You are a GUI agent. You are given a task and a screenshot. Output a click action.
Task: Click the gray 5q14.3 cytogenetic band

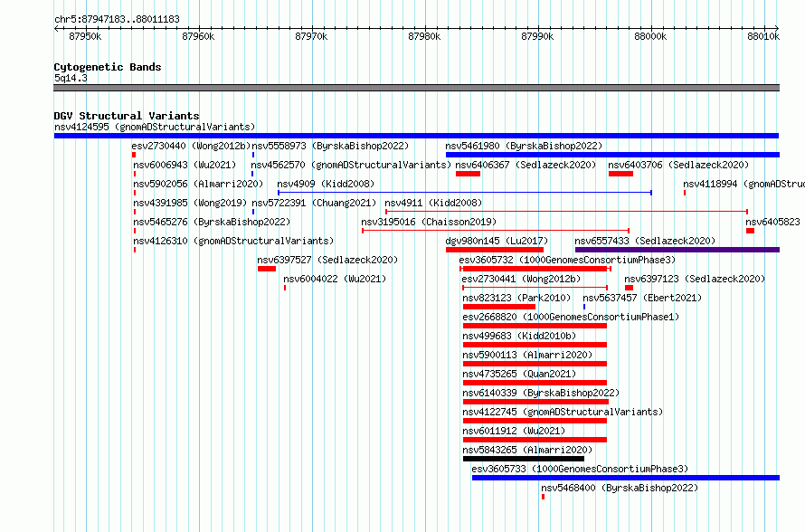click(x=416, y=88)
